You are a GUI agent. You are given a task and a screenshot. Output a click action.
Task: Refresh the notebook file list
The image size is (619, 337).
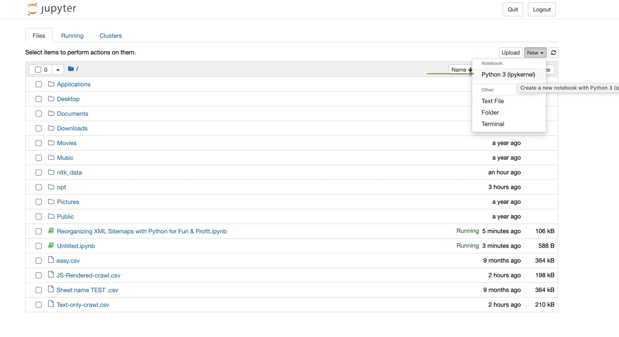tap(553, 53)
